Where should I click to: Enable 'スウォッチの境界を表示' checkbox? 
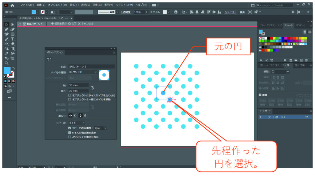70,137
